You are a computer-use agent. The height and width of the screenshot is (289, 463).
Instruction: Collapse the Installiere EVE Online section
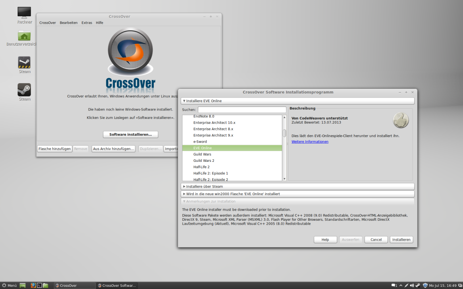297,101
